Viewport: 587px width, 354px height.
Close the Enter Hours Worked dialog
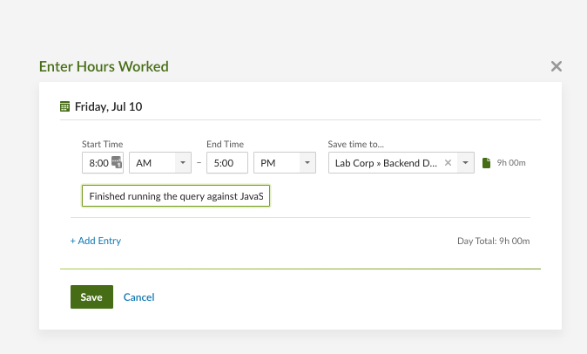pyautogui.click(x=557, y=66)
